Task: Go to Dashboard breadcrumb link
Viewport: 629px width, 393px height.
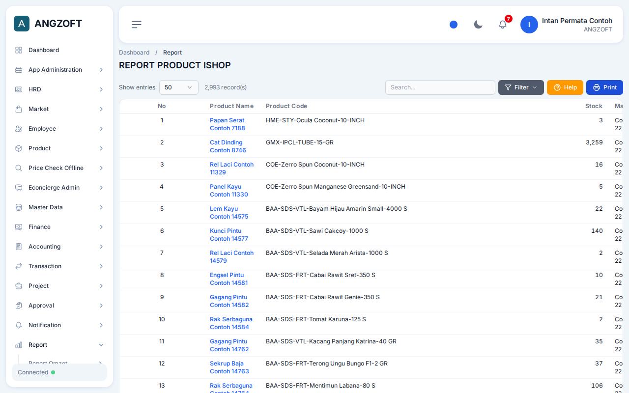Action: click(134, 53)
